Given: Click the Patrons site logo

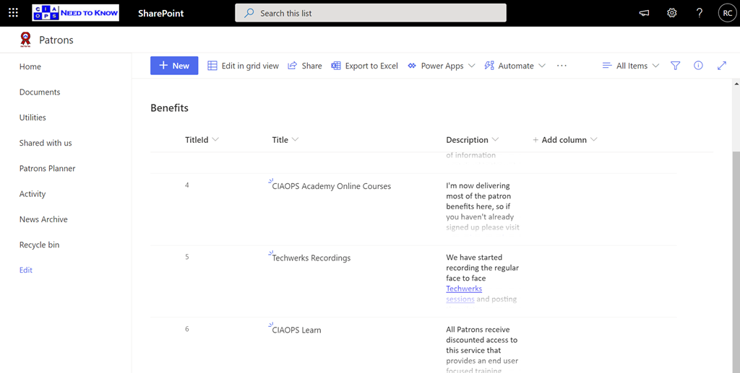Looking at the screenshot, I should [26, 40].
